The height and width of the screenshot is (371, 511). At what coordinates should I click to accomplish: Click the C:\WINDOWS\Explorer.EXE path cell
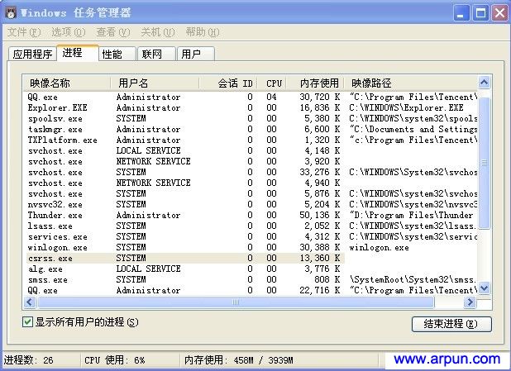[406, 107]
